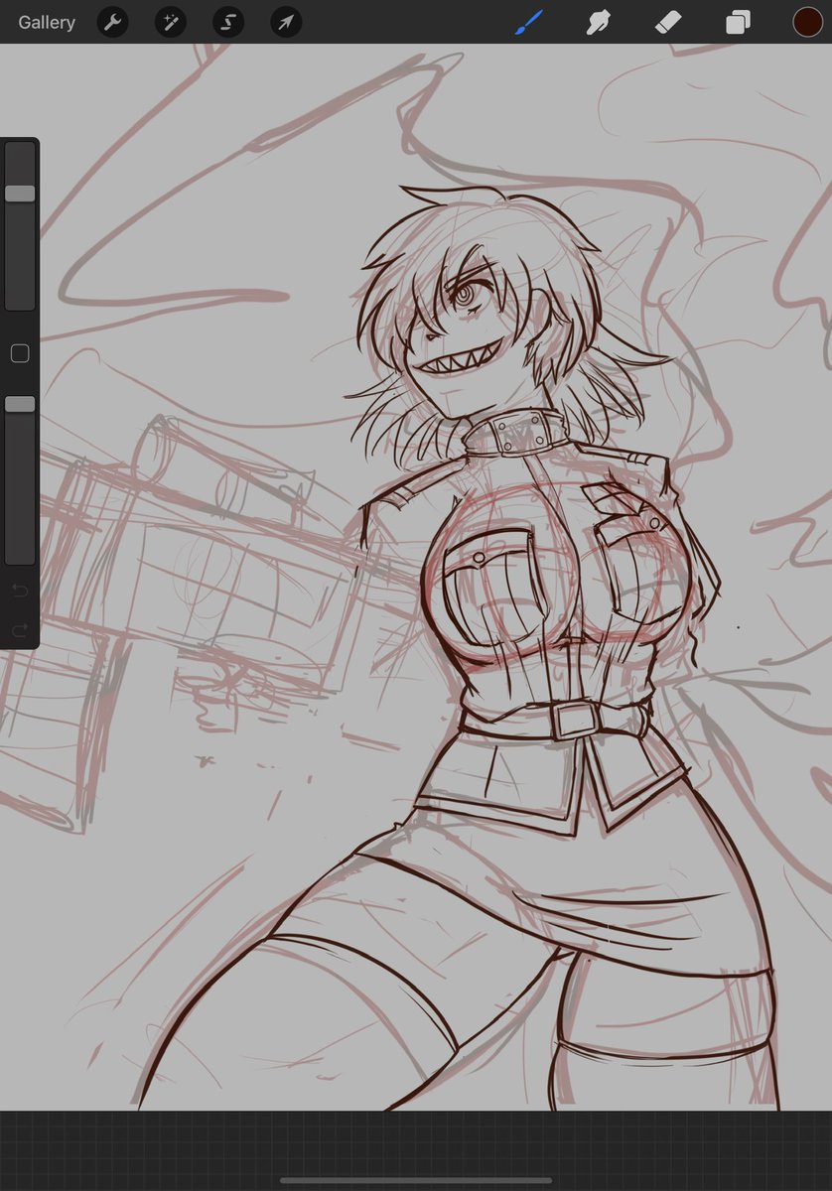Click the brush opacity slider handle
The image size is (832, 1191).
20,404
